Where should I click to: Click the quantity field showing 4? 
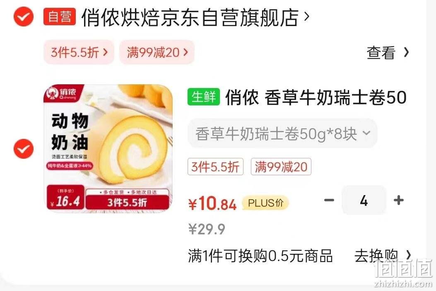[364, 200]
